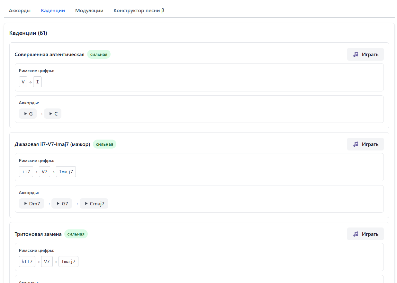Viewport: 397px width, 283px height.
Task: Play the G chord
Action: pos(28,114)
